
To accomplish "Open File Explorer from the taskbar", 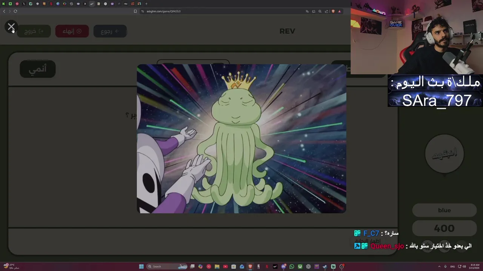I will (x=217, y=266).
